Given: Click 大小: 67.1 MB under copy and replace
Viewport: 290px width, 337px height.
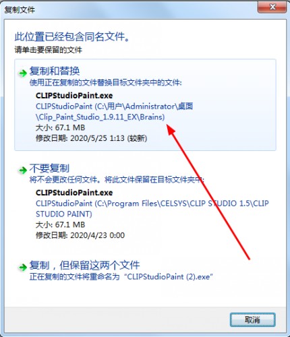Looking at the screenshot, I should point(60,127).
